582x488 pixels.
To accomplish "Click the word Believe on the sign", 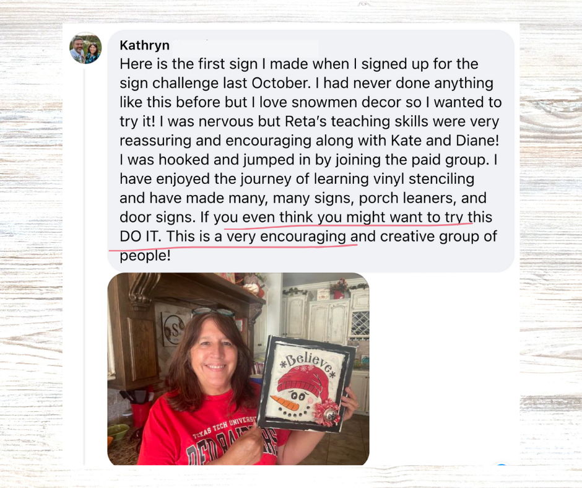I will point(307,362).
